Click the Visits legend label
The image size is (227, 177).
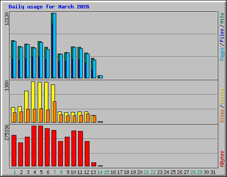pyautogui.click(x=222, y=96)
